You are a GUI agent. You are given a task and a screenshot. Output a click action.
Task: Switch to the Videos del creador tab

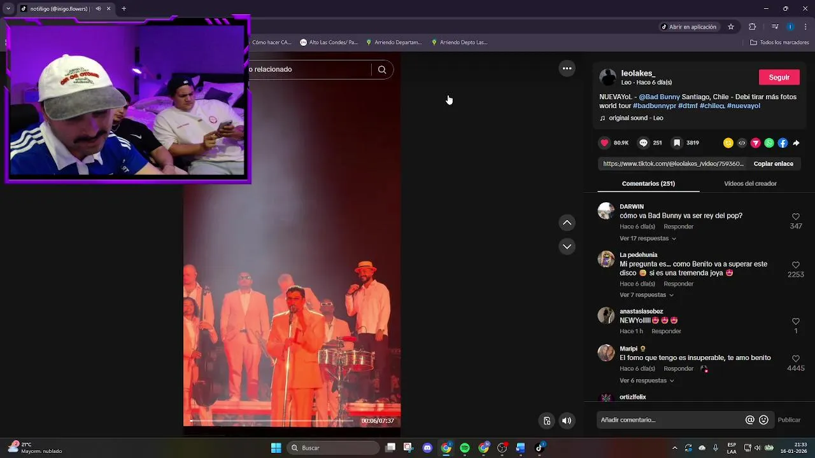coord(750,183)
